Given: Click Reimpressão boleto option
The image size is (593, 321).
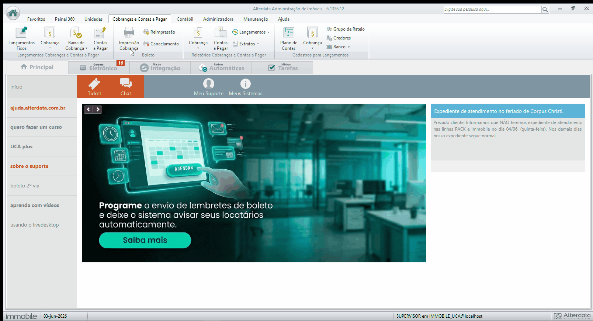Looking at the screenshot, I should [x=159, y=32].
